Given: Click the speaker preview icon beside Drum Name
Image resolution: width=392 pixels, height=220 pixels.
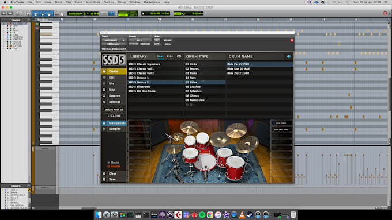Looking at the screenshot, I should coord(288,56).
